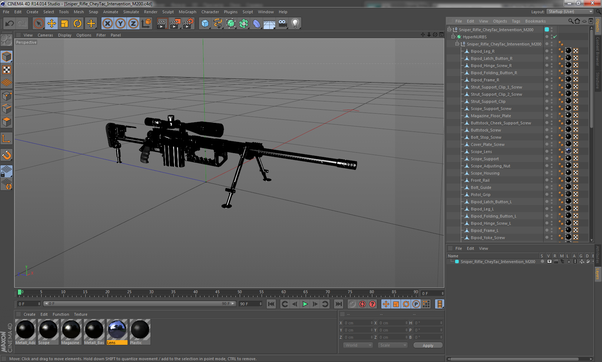This screenshot has height=362, width=602.
Task: Toggle HyperNURBS enable checkmark
Action: click(555, 37)
